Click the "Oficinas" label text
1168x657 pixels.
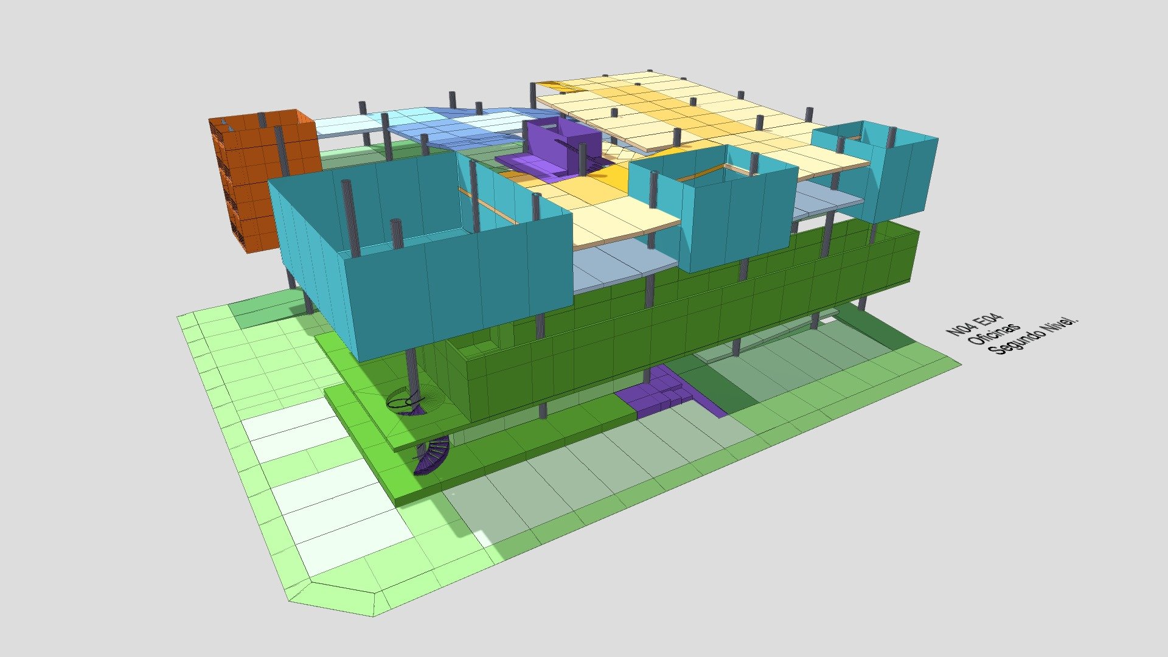click(993, 334)
